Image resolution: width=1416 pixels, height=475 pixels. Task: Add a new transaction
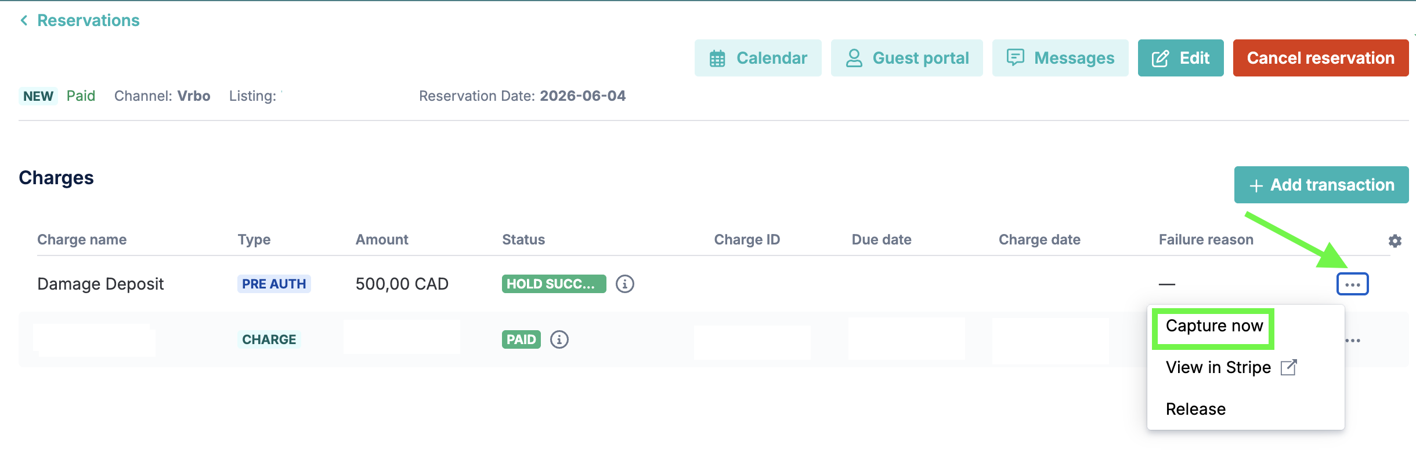click(x=1321, y=185)
